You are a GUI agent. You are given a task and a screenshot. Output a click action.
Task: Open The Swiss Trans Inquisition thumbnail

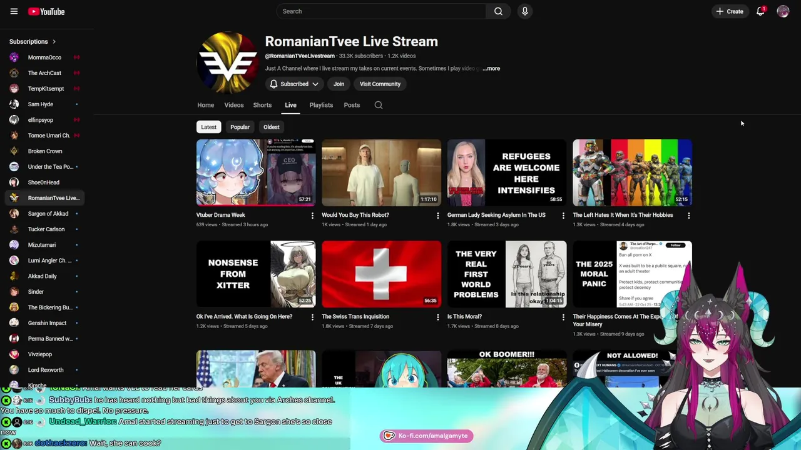pyautogui.click(x=381, y=274)
